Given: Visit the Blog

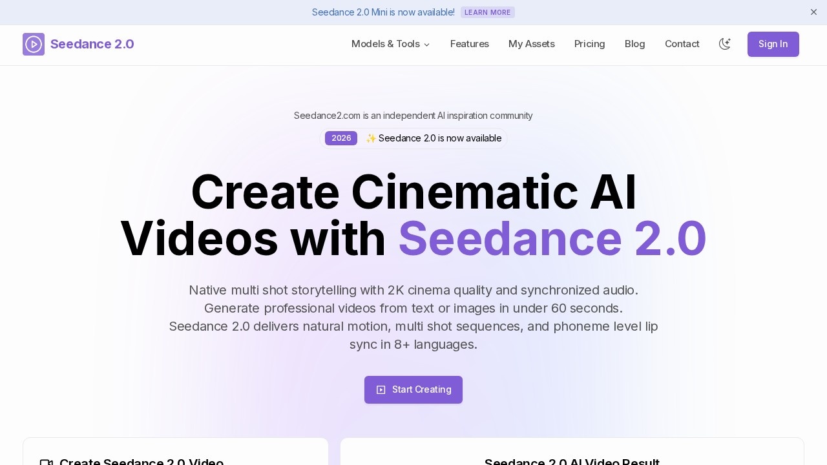Looking at the screenshot, I should tap(635, 44).
